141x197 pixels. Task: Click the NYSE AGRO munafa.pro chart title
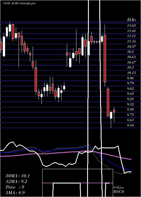(x=19, y=3)
